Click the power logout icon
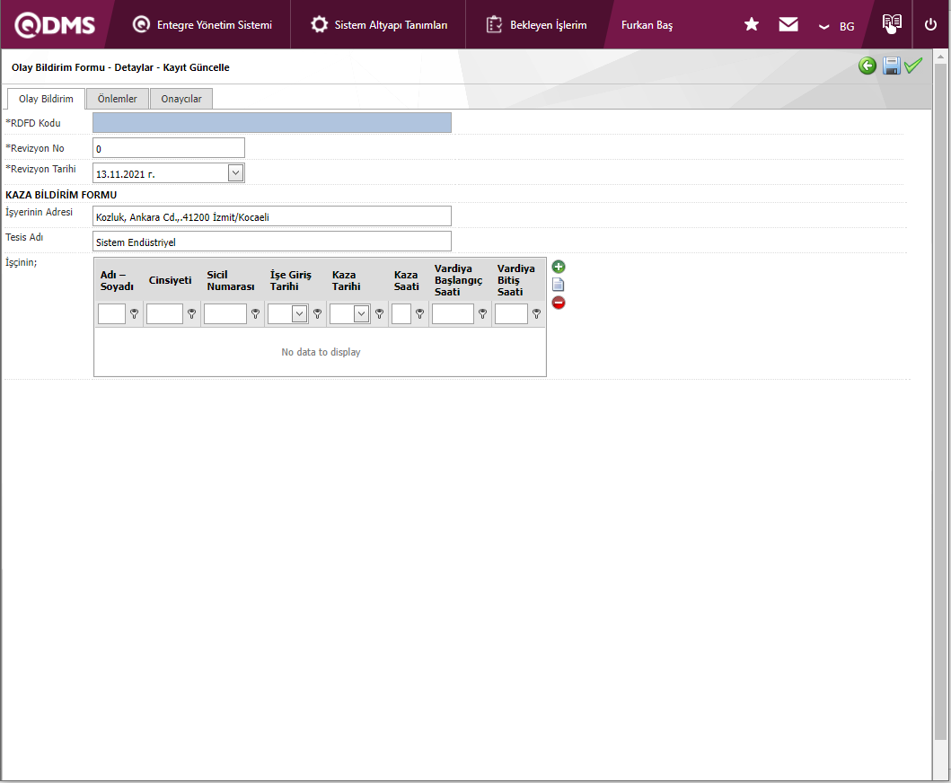The image size is (951, 783). click(x=930, y=25)
